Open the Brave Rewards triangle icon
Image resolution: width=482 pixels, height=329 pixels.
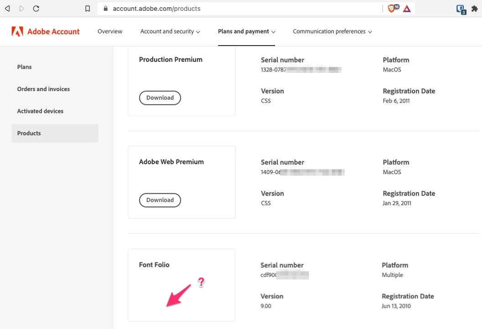click(407, 9)
